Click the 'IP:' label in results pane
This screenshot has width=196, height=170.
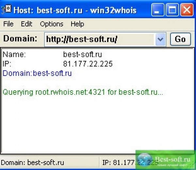click(x=7, y=64)
